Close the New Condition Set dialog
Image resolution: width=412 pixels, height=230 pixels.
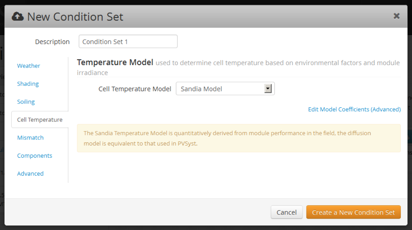click(396, 16)
